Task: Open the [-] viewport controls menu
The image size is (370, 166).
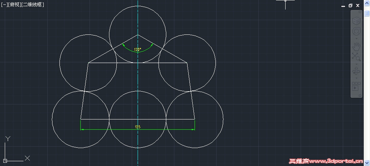Action: coord(4,4)
